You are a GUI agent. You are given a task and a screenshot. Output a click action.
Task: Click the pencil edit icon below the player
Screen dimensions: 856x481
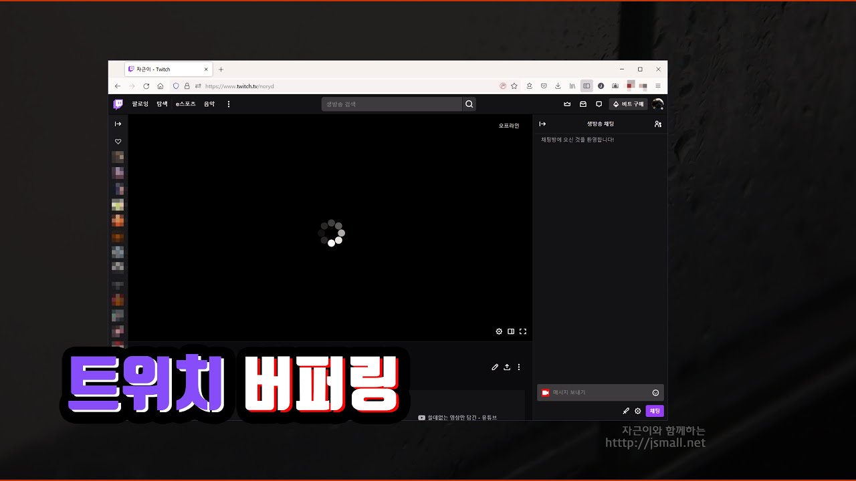495,367
